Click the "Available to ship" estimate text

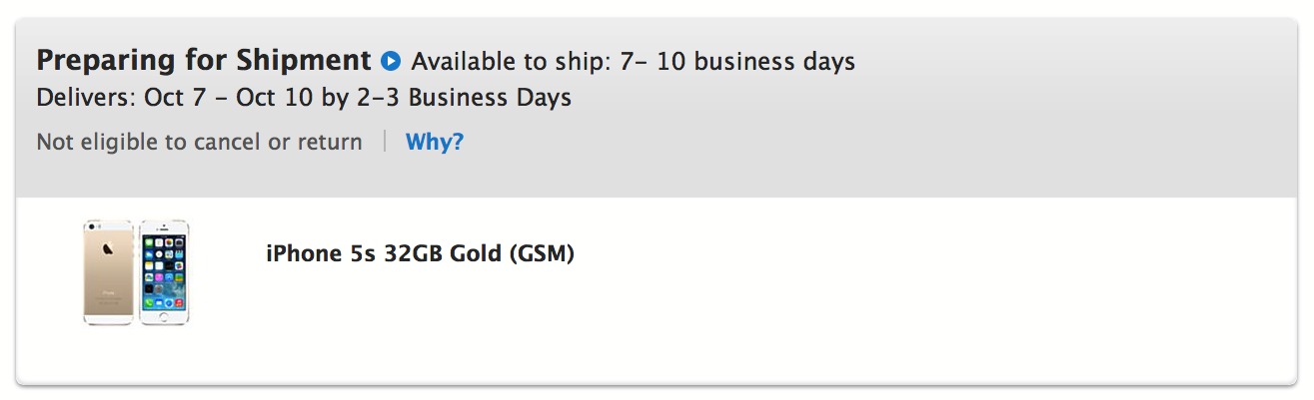click(633, 62)
